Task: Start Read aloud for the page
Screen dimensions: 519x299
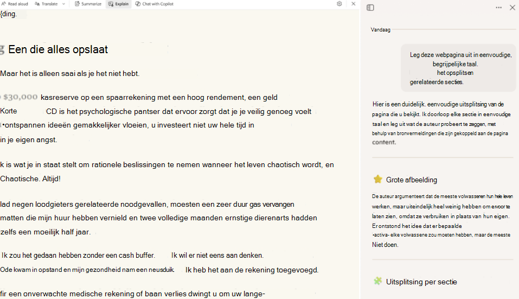Action: coord(15,4)
